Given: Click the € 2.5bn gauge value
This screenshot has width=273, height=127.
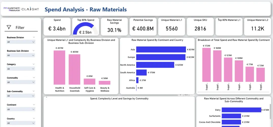Looking at the screenshot, I should (x=85, y=32).
